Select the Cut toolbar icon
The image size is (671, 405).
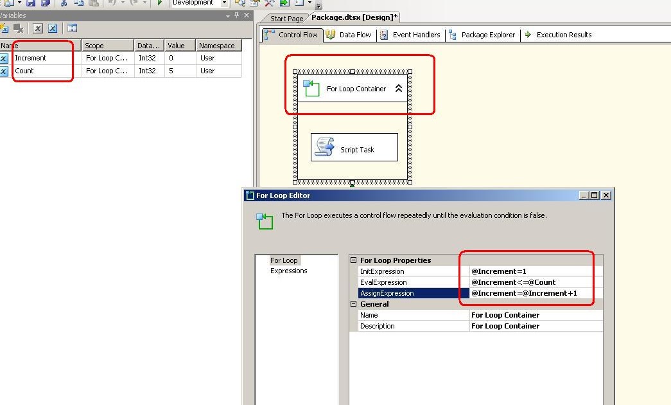point(63,4)
